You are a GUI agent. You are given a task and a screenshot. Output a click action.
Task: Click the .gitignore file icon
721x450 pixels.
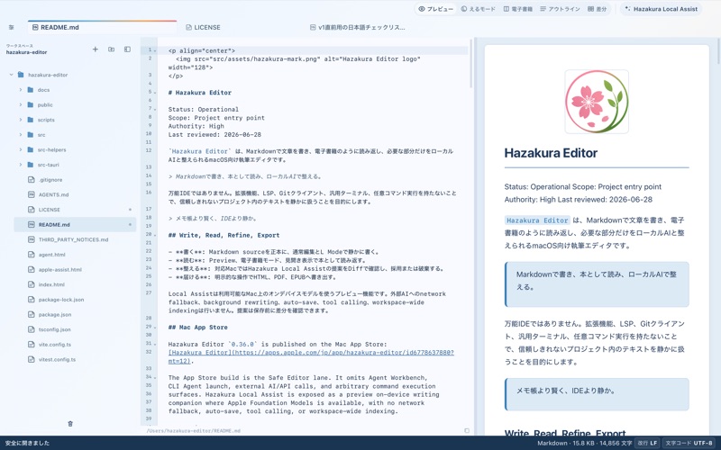[x=32, y=179]
